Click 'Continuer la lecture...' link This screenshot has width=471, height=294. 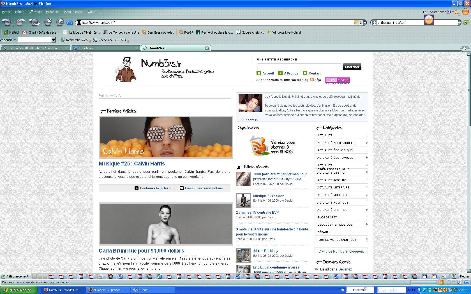pos(156,188)
